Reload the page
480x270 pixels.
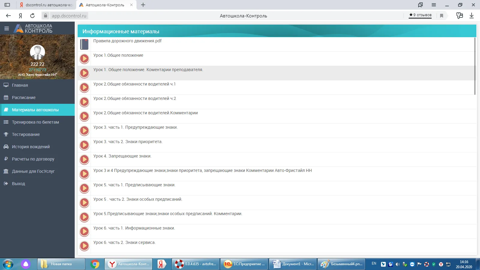(32, 16)
